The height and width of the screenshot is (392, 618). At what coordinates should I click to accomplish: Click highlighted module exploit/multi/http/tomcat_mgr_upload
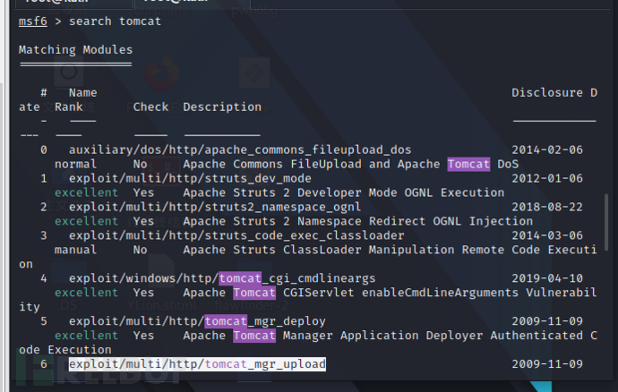(x=197, y=364)
